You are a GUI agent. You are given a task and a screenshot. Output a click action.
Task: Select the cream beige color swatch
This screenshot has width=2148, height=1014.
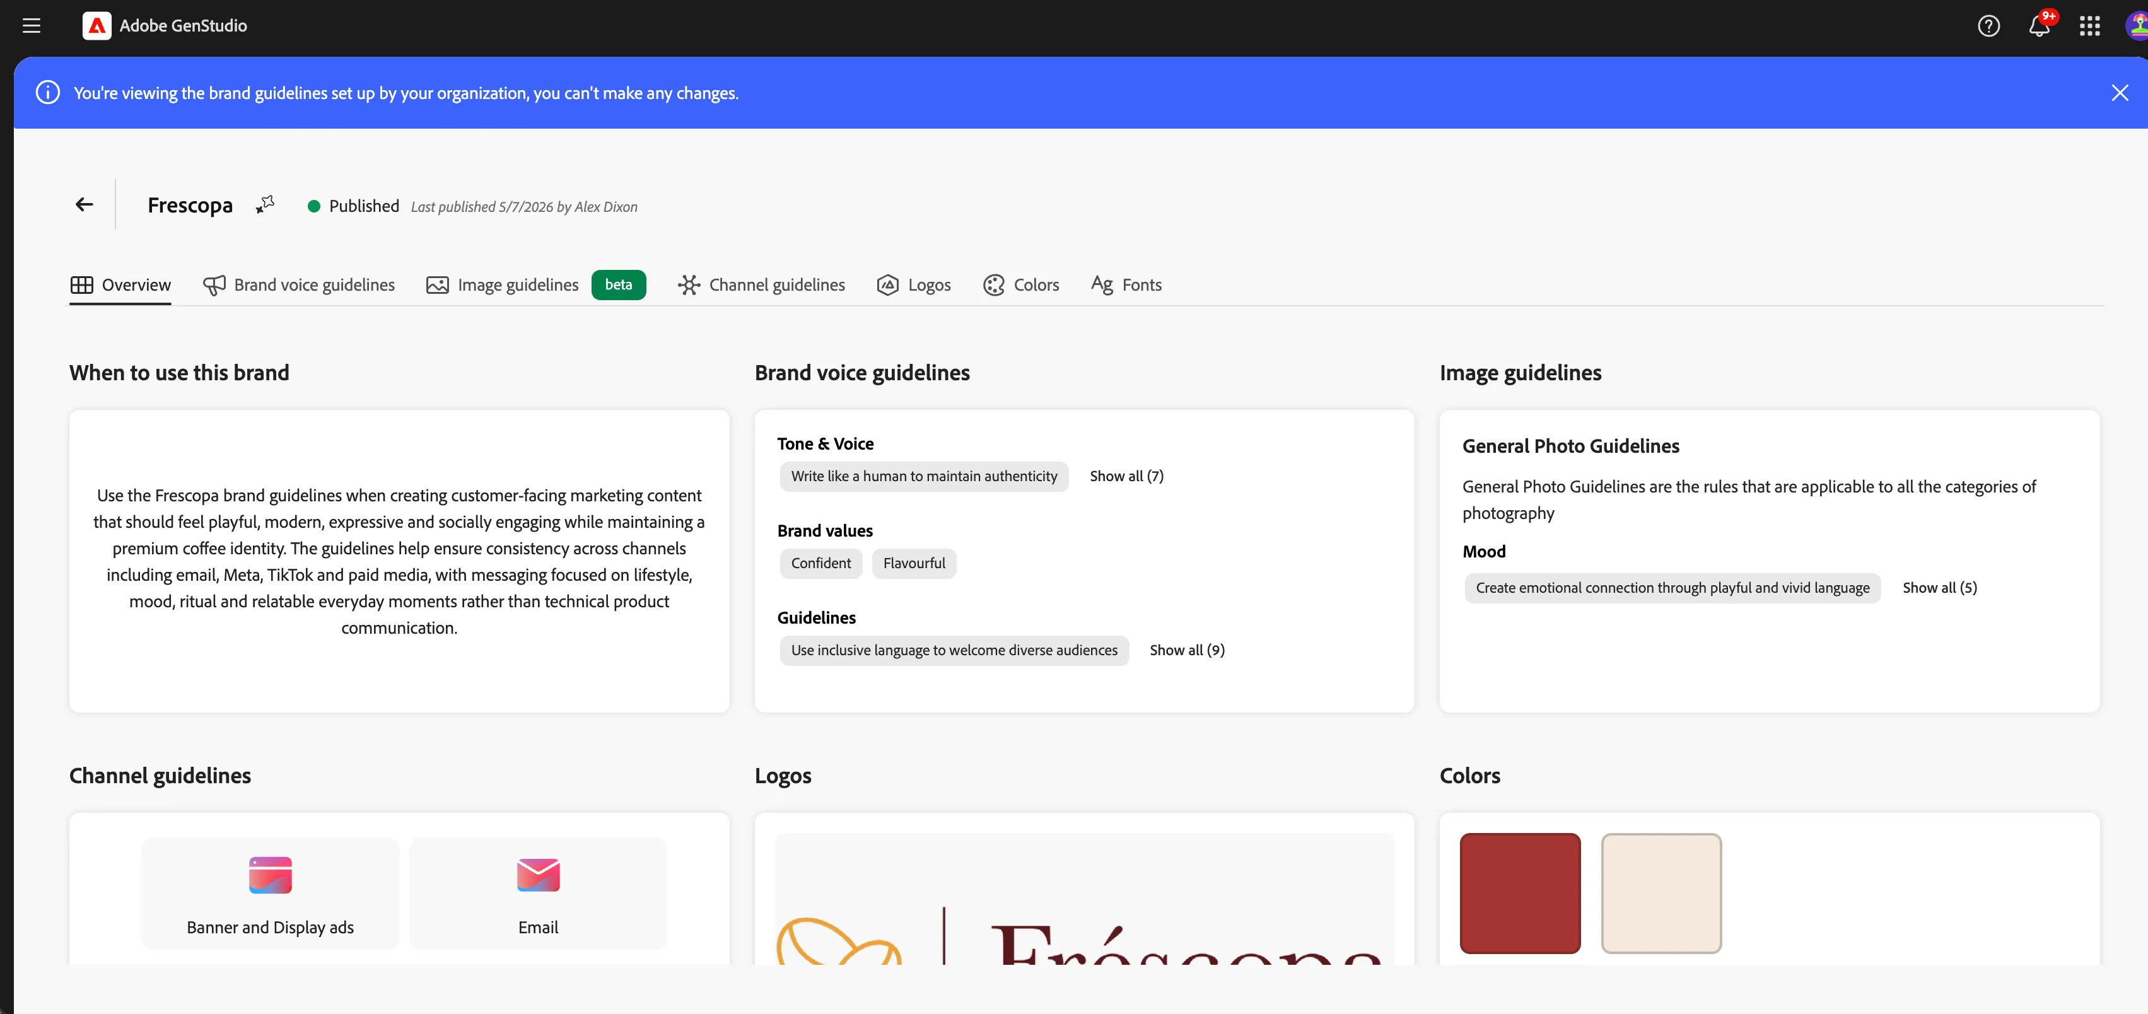[1661, 893]
